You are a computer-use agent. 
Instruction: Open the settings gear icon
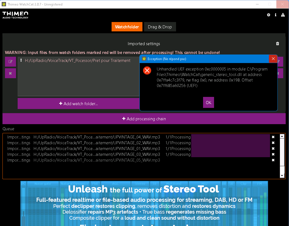click(x=269, y=15)
